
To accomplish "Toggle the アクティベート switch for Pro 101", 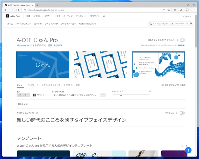I will [182, 113].
